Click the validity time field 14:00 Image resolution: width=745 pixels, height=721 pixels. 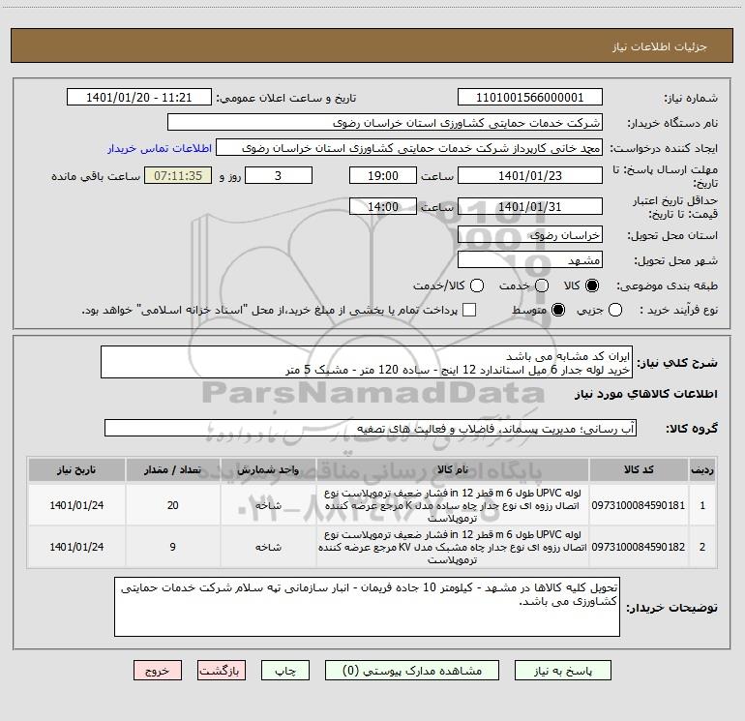coord(383,207)
